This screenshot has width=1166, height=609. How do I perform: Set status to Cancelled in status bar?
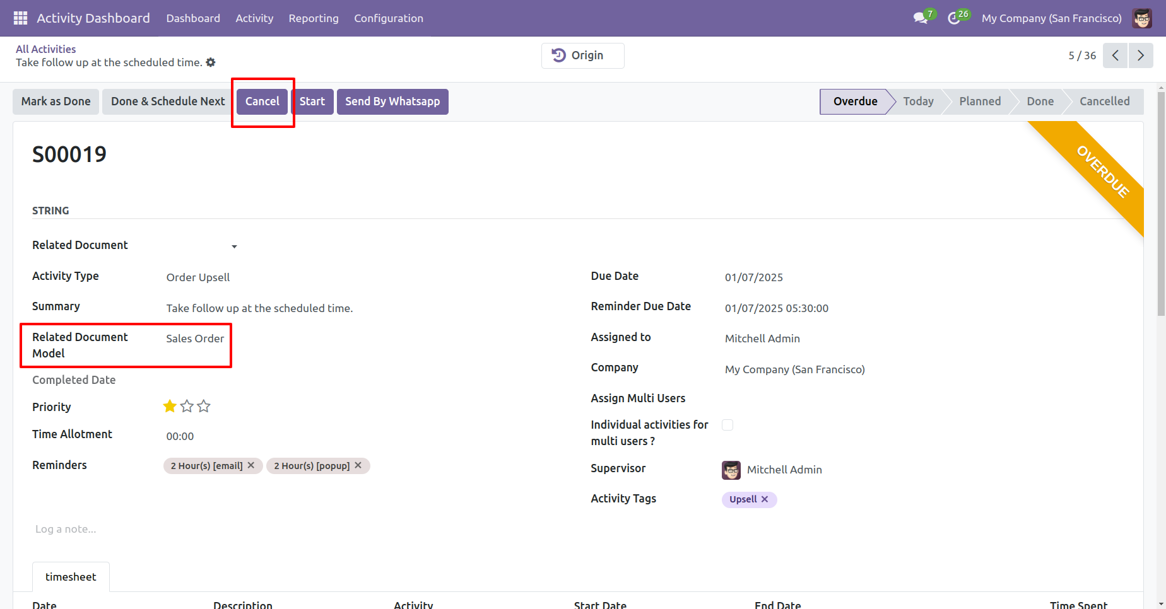[x=1104, y=101]
